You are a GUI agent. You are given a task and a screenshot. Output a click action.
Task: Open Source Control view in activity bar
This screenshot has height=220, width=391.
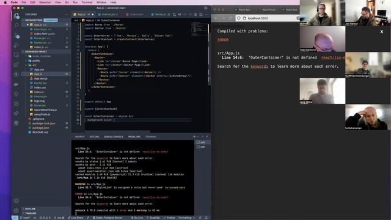coord(16,35)
